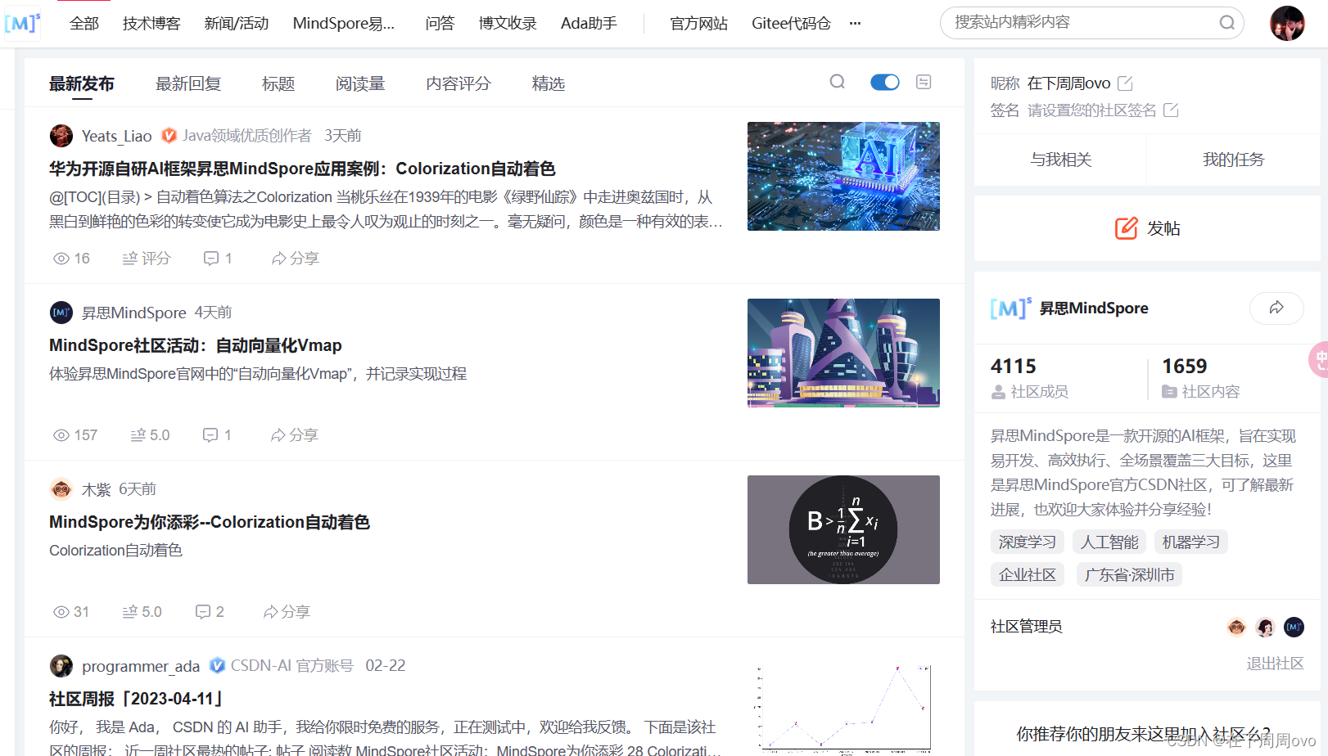Edit nickname with the pencil icon
Image resolution: width=1328 pixels, height=756 pixels.
pyautogui.click(x=1125, y=83)
